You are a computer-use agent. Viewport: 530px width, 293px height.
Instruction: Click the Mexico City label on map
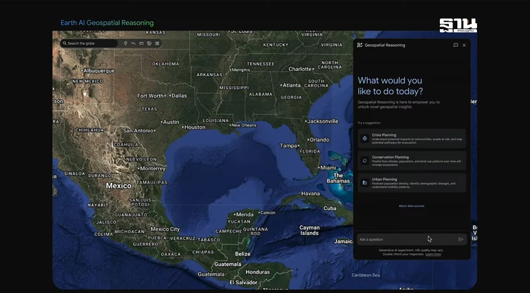point(165,229)
